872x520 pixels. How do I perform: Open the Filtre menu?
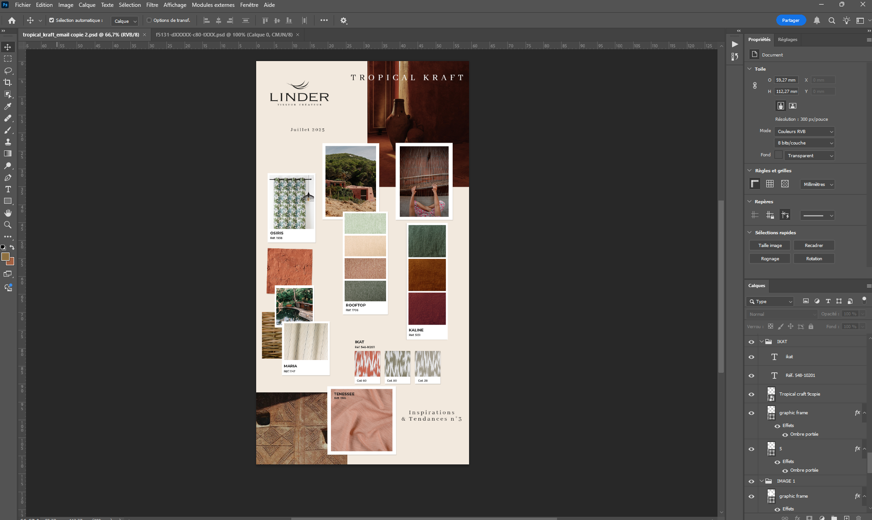pyautogui.click(x=152, y=5)
